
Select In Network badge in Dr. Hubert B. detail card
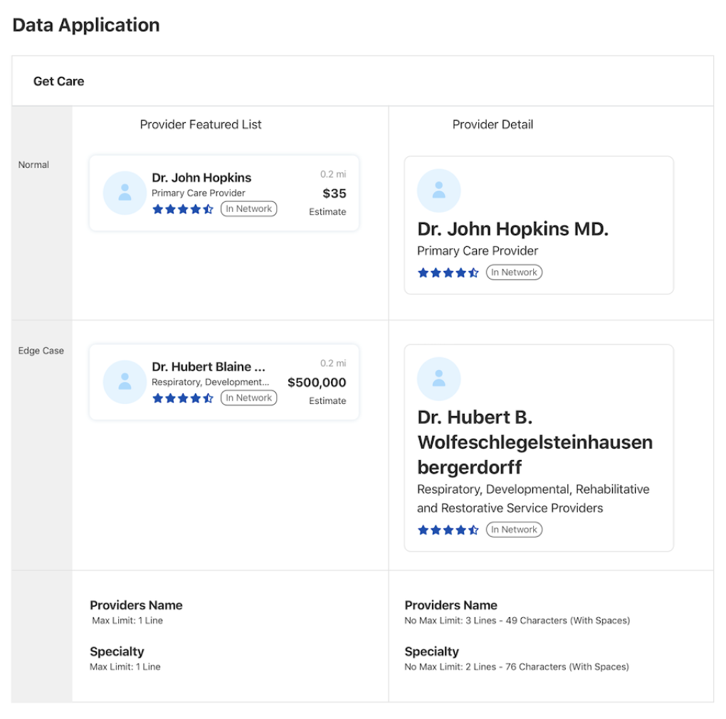(514, 530)
